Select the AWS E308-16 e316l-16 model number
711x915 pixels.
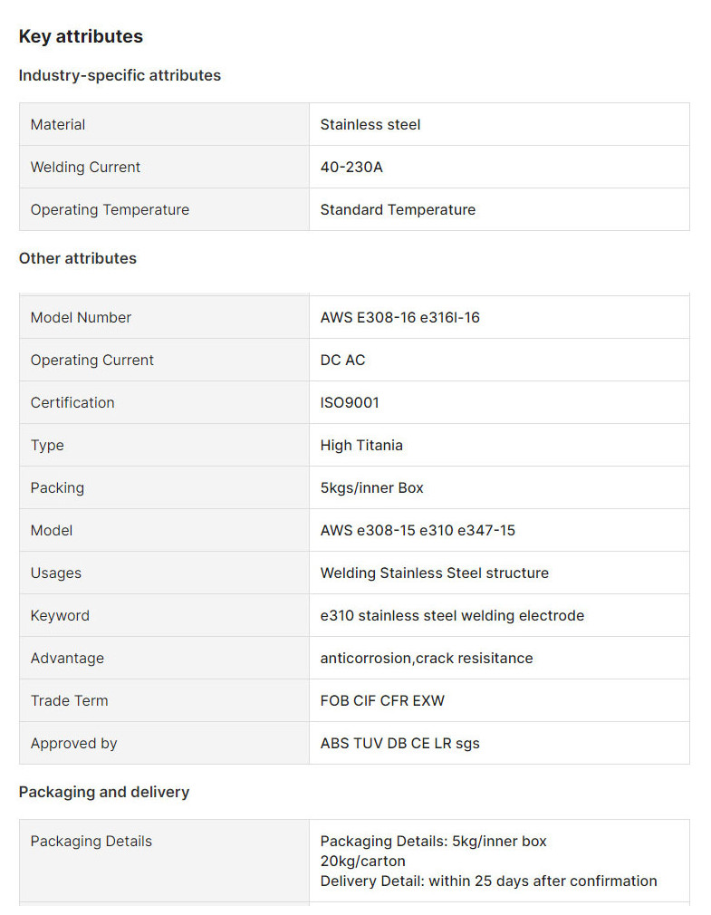coord(400,317)
